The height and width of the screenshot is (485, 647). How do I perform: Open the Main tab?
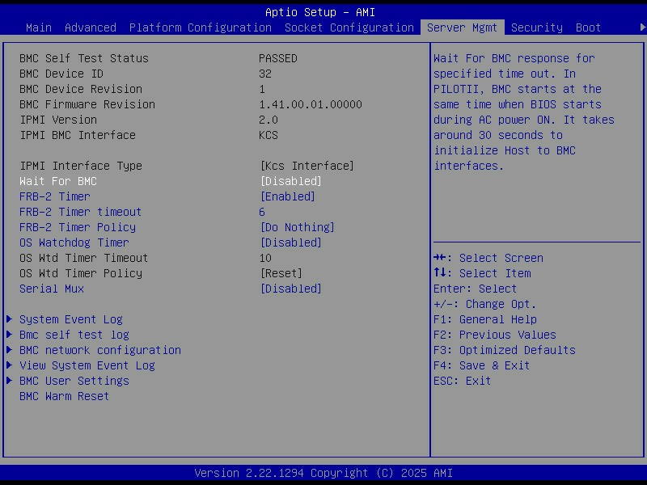click(39, 27)
